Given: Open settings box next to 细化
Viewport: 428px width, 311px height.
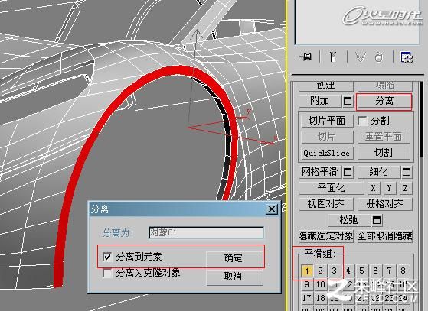Looking at the screenshot, I should pyautogui.click(x=407, y=172).
